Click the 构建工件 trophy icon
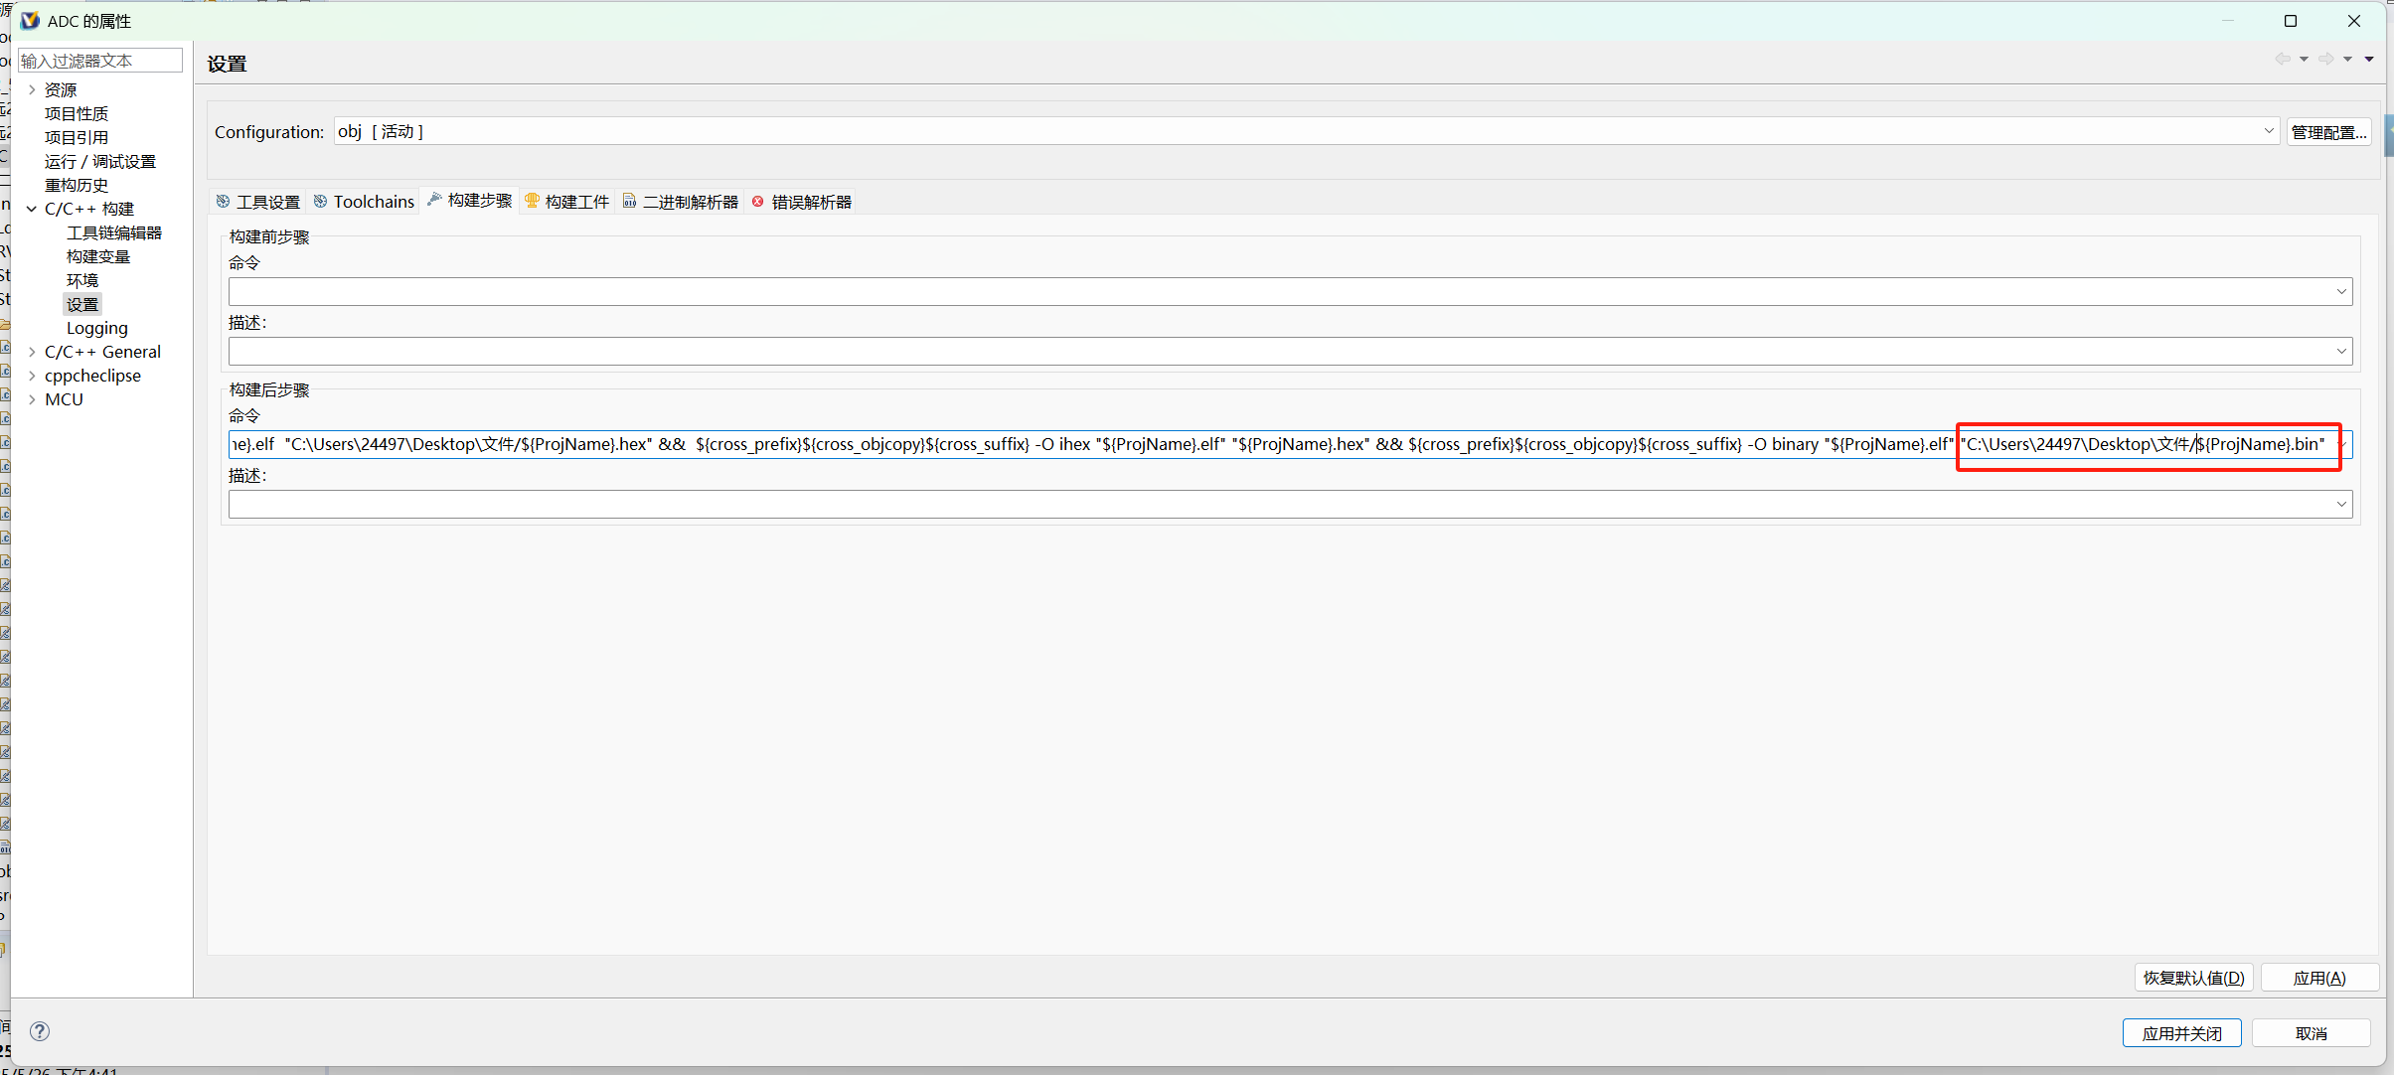The width and height of the screenshot is (2394, 1075). (x=533, y=201)
